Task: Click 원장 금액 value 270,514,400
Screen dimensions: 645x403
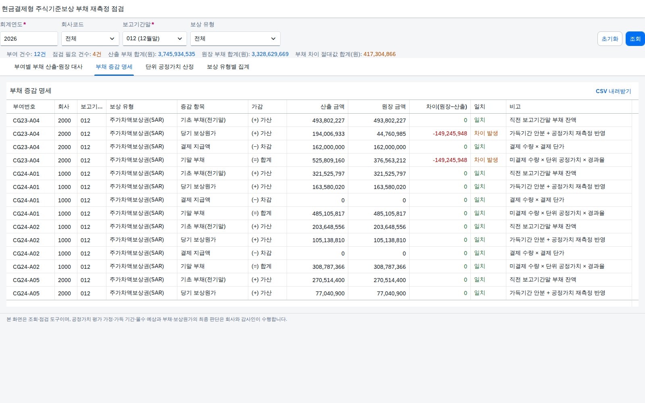Action: 389,280
